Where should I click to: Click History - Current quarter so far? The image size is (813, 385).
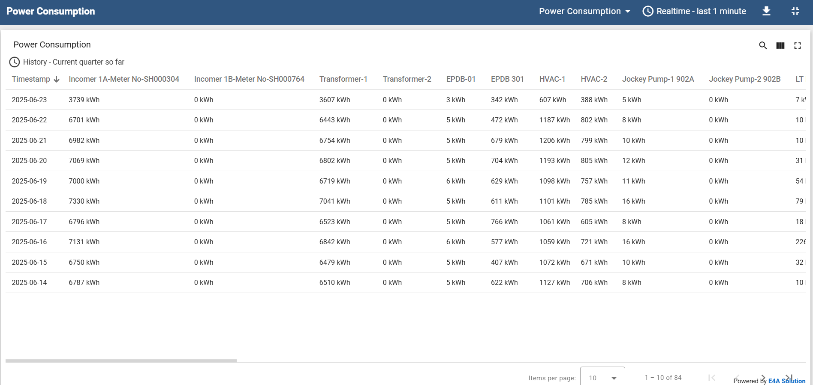74,62
